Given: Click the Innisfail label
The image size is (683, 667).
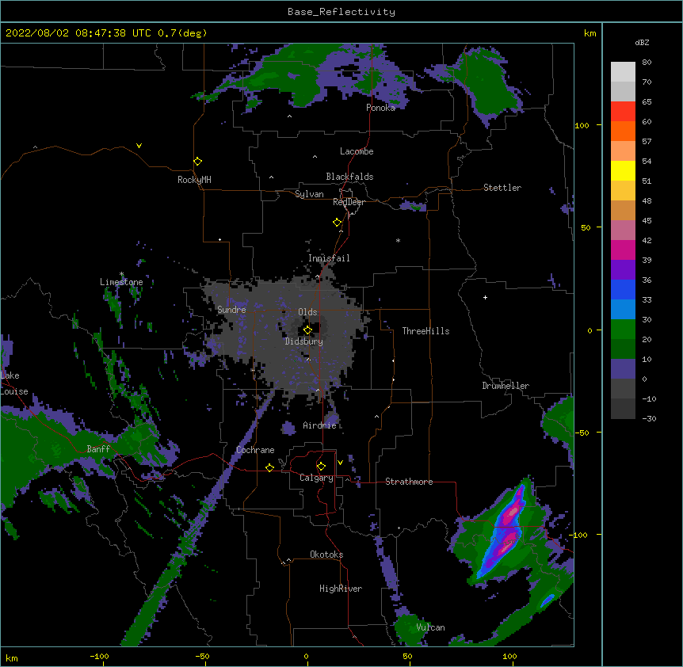Looking at the screenshot, I should click(329, 258).
